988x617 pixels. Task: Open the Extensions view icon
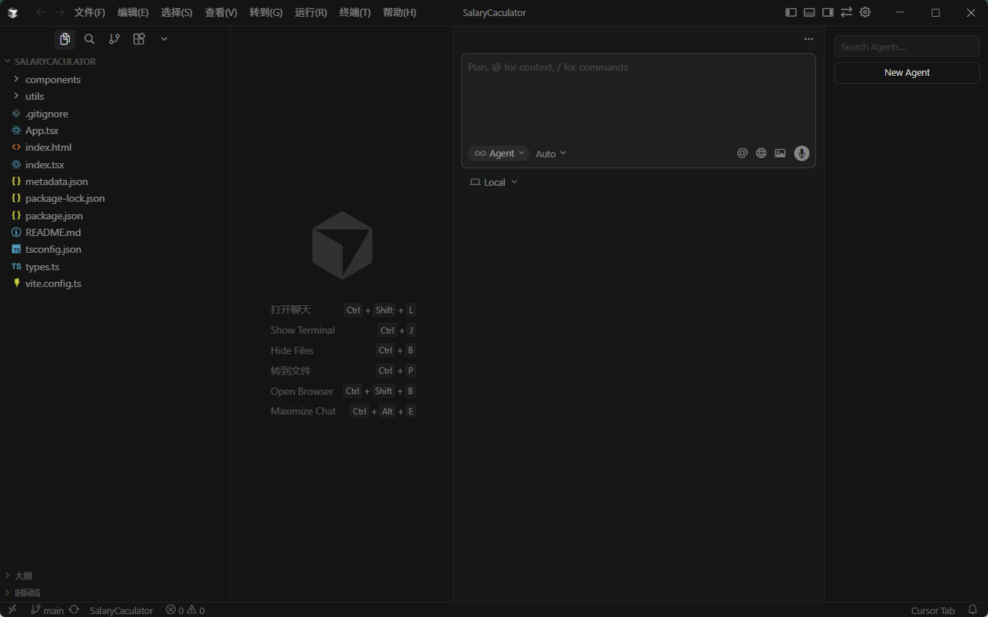pyautogui.click(x=139, y=39)
